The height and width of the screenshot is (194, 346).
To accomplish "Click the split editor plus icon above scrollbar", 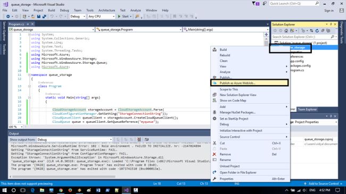I will coord(266,35).
